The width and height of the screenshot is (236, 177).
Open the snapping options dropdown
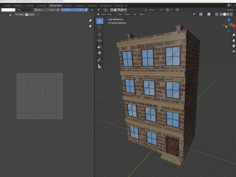172,10
